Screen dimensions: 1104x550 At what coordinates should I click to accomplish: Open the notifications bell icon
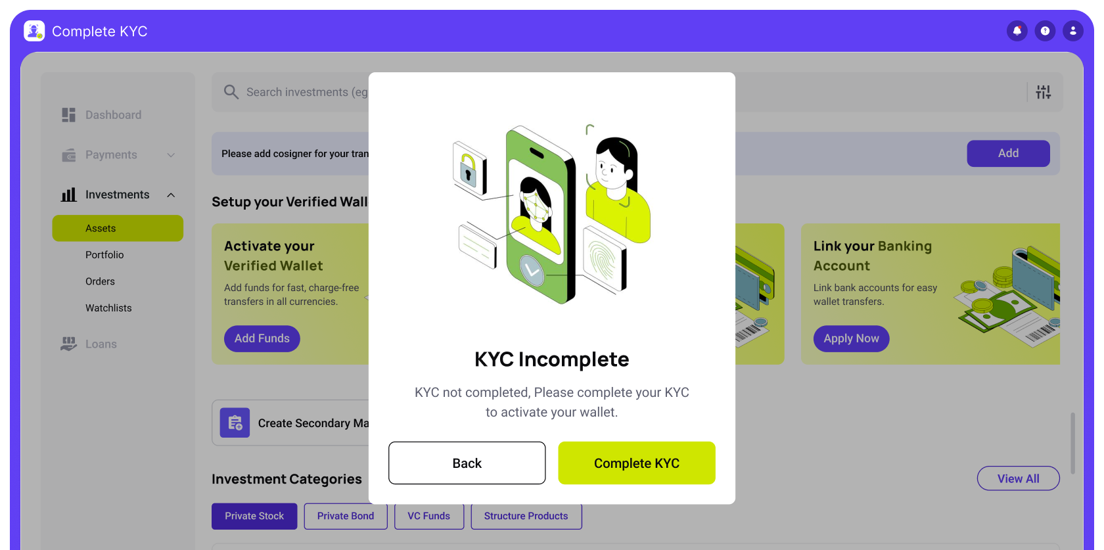point(1017,31)
